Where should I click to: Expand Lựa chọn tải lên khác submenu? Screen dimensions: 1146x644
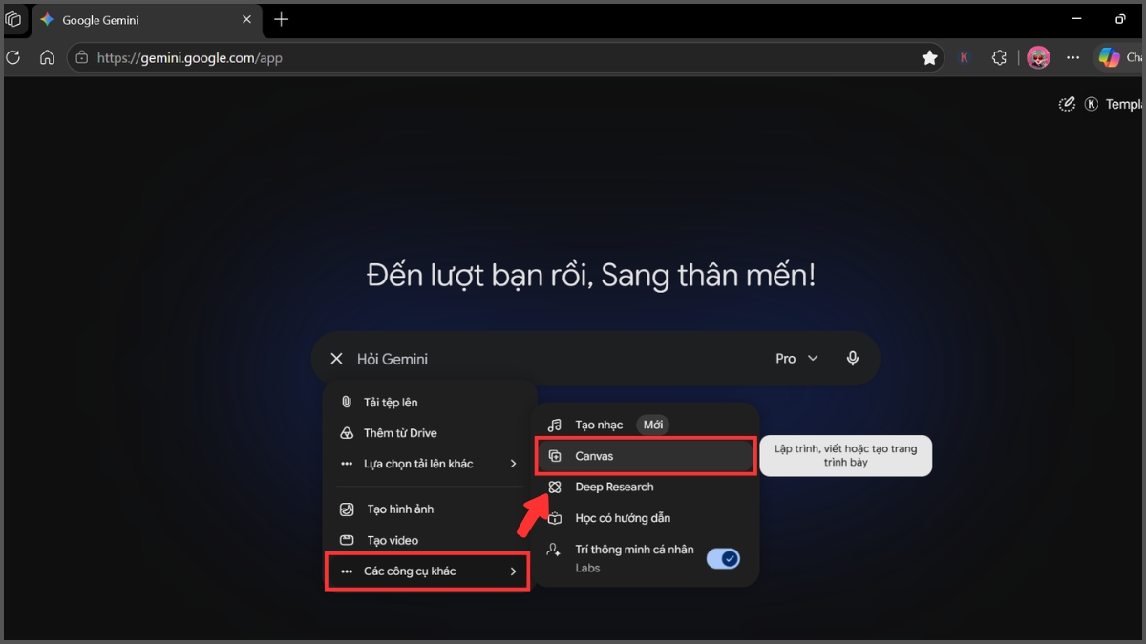pos(430,464)
